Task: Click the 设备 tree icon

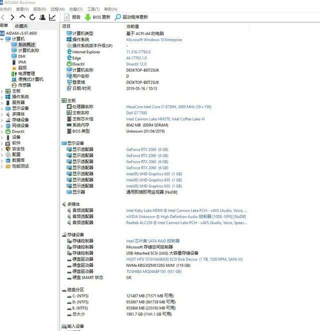Action: pos(8,137)
